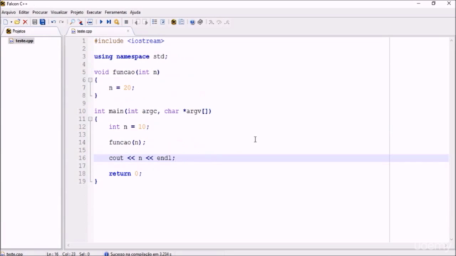The width and height of the screenshot is (456, 256).
Task: Open the Projeto menu
Action: coord(77,13)
